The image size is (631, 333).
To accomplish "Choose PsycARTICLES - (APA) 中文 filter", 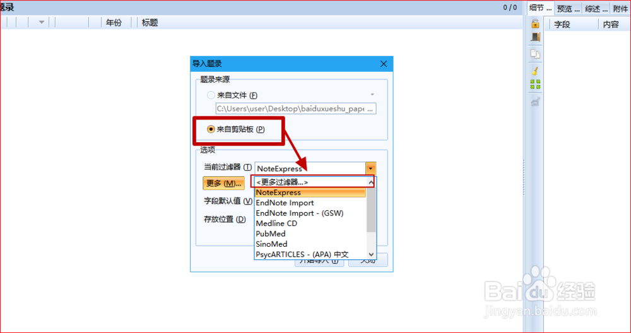I will [310, 254].
